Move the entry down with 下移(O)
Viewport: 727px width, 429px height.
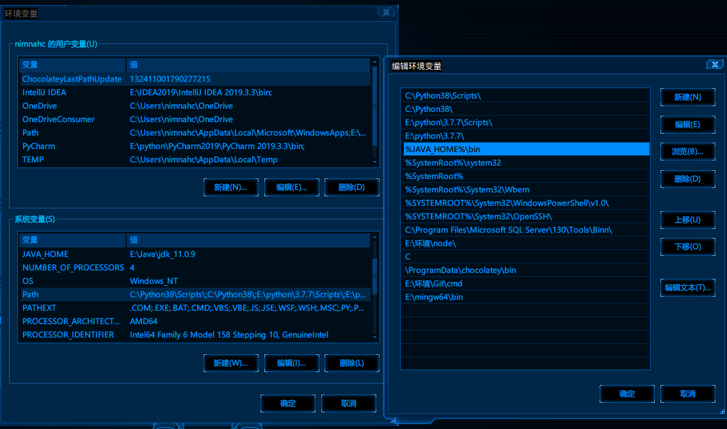click(x=687, y=247)
